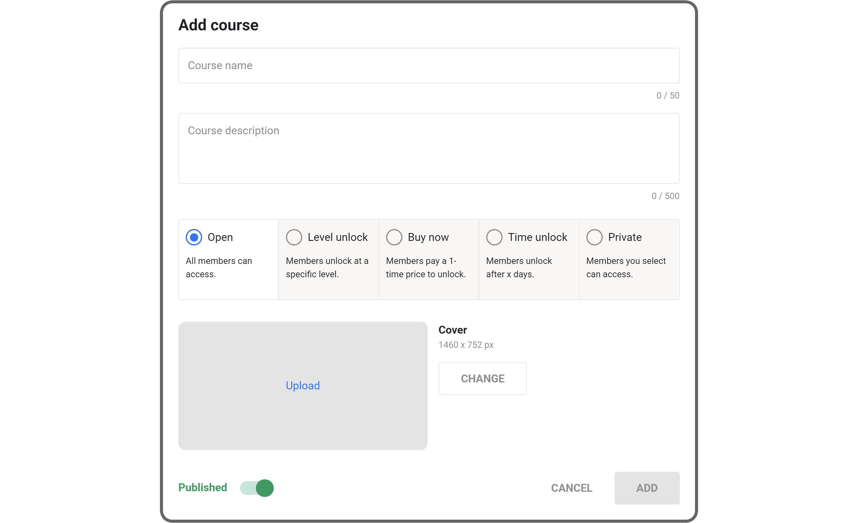Click 'Members you select can access' description
This screenshot has width=858, height=523.
tap(626, 268)
